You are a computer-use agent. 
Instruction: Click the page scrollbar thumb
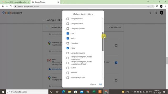[x=167, y=61]
